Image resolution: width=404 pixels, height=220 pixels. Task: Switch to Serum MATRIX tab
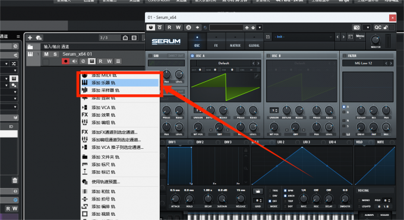coord(235,41)
